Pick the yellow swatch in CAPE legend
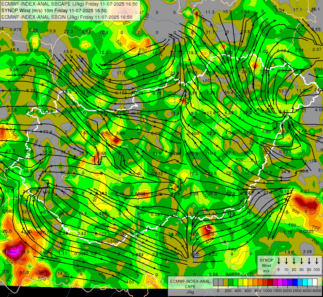 tap(245, 282)
